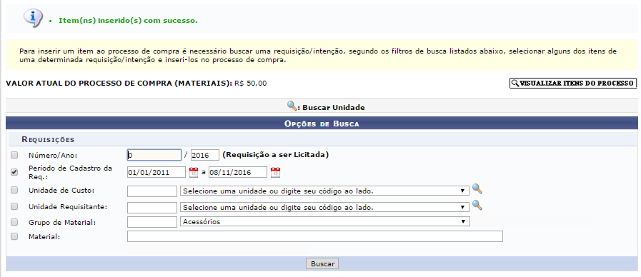The image size is (641, 277).
Task: Uncheck Período de Cadastro da Req. checkbox
Action: tap(14, 172)
